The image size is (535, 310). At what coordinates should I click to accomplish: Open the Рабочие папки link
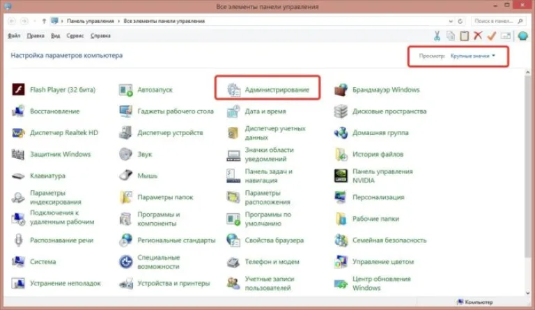coord(375,219)
